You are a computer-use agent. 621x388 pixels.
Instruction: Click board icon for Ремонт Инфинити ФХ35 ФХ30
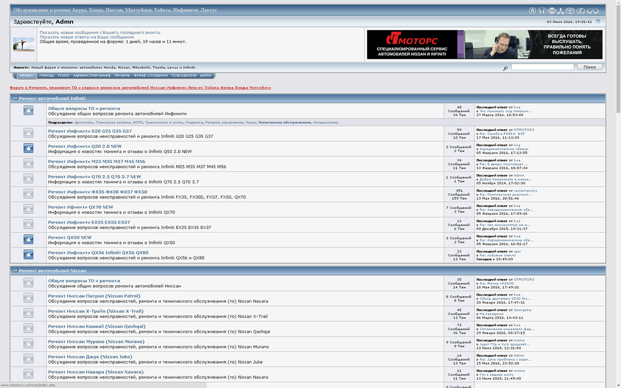(x=29, y=194)
